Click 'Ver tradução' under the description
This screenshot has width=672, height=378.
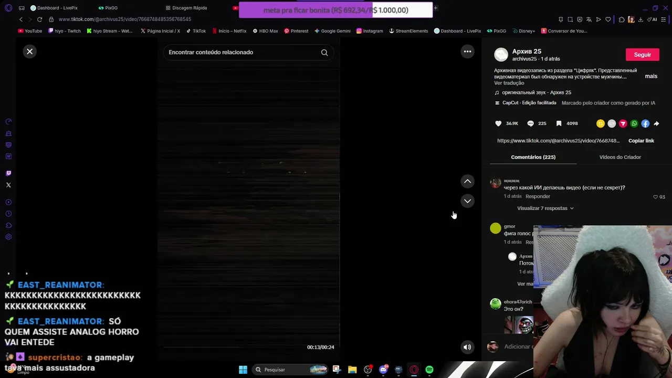[x=509, y=83]
